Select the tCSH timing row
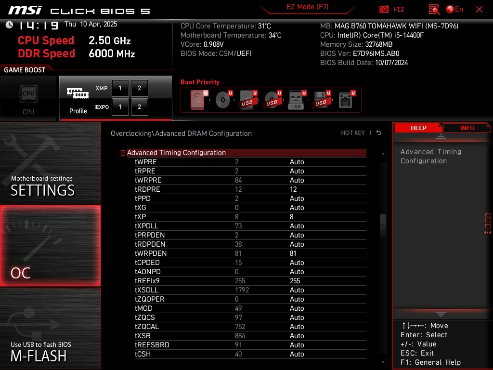 (x=250, y=354)
